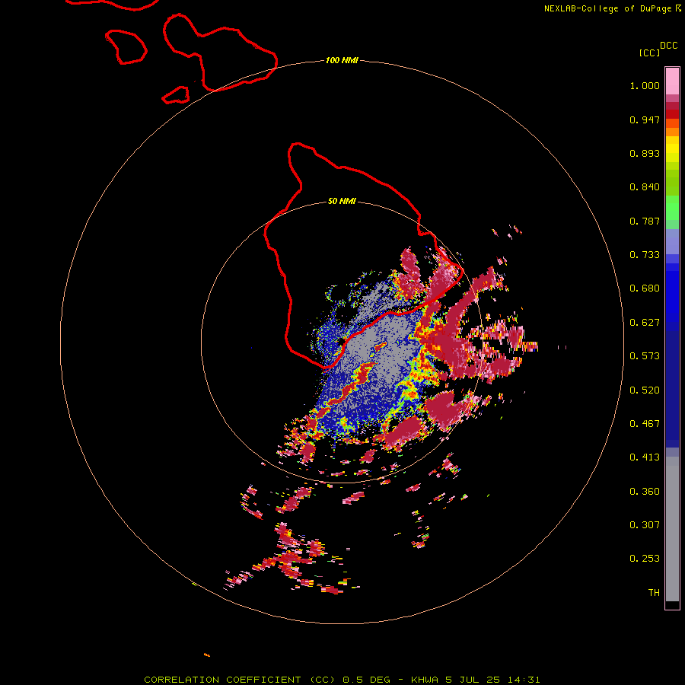Click the Correlation Coefficient KHWA caption
Viewport: 685px width, 685px height.
click(342, 680)
